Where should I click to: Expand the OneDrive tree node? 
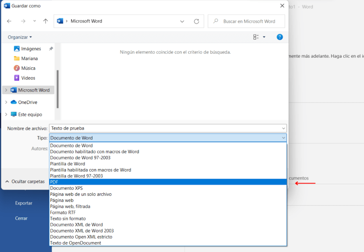point(6,102)
